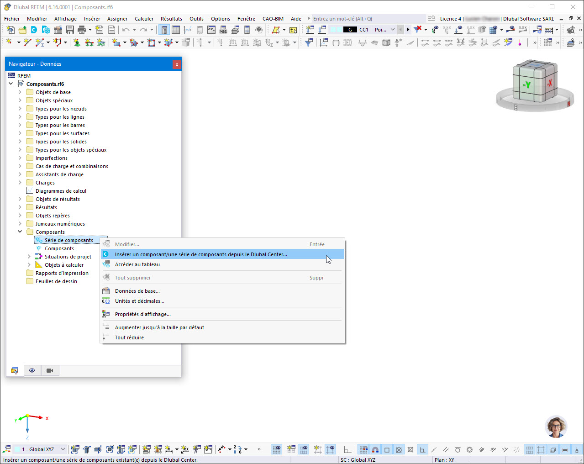Open the CAO-BIM menu

coord(273,19)
